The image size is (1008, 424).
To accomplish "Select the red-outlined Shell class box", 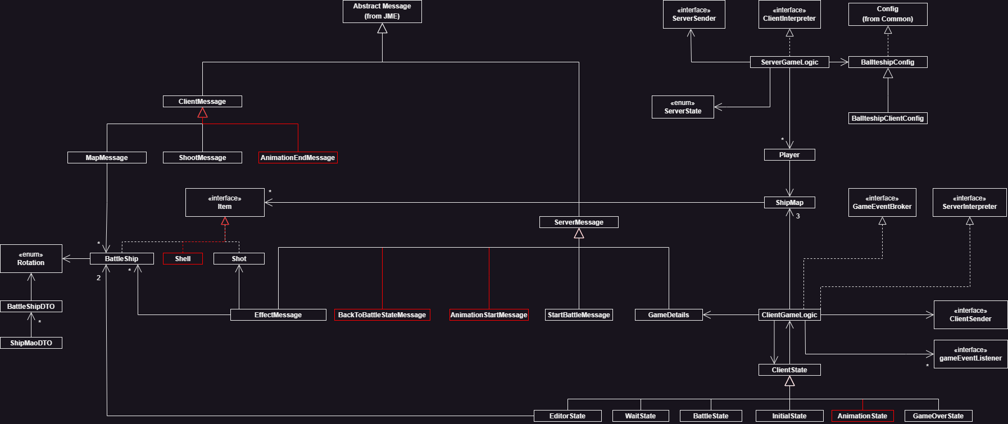I will [183, 259].
